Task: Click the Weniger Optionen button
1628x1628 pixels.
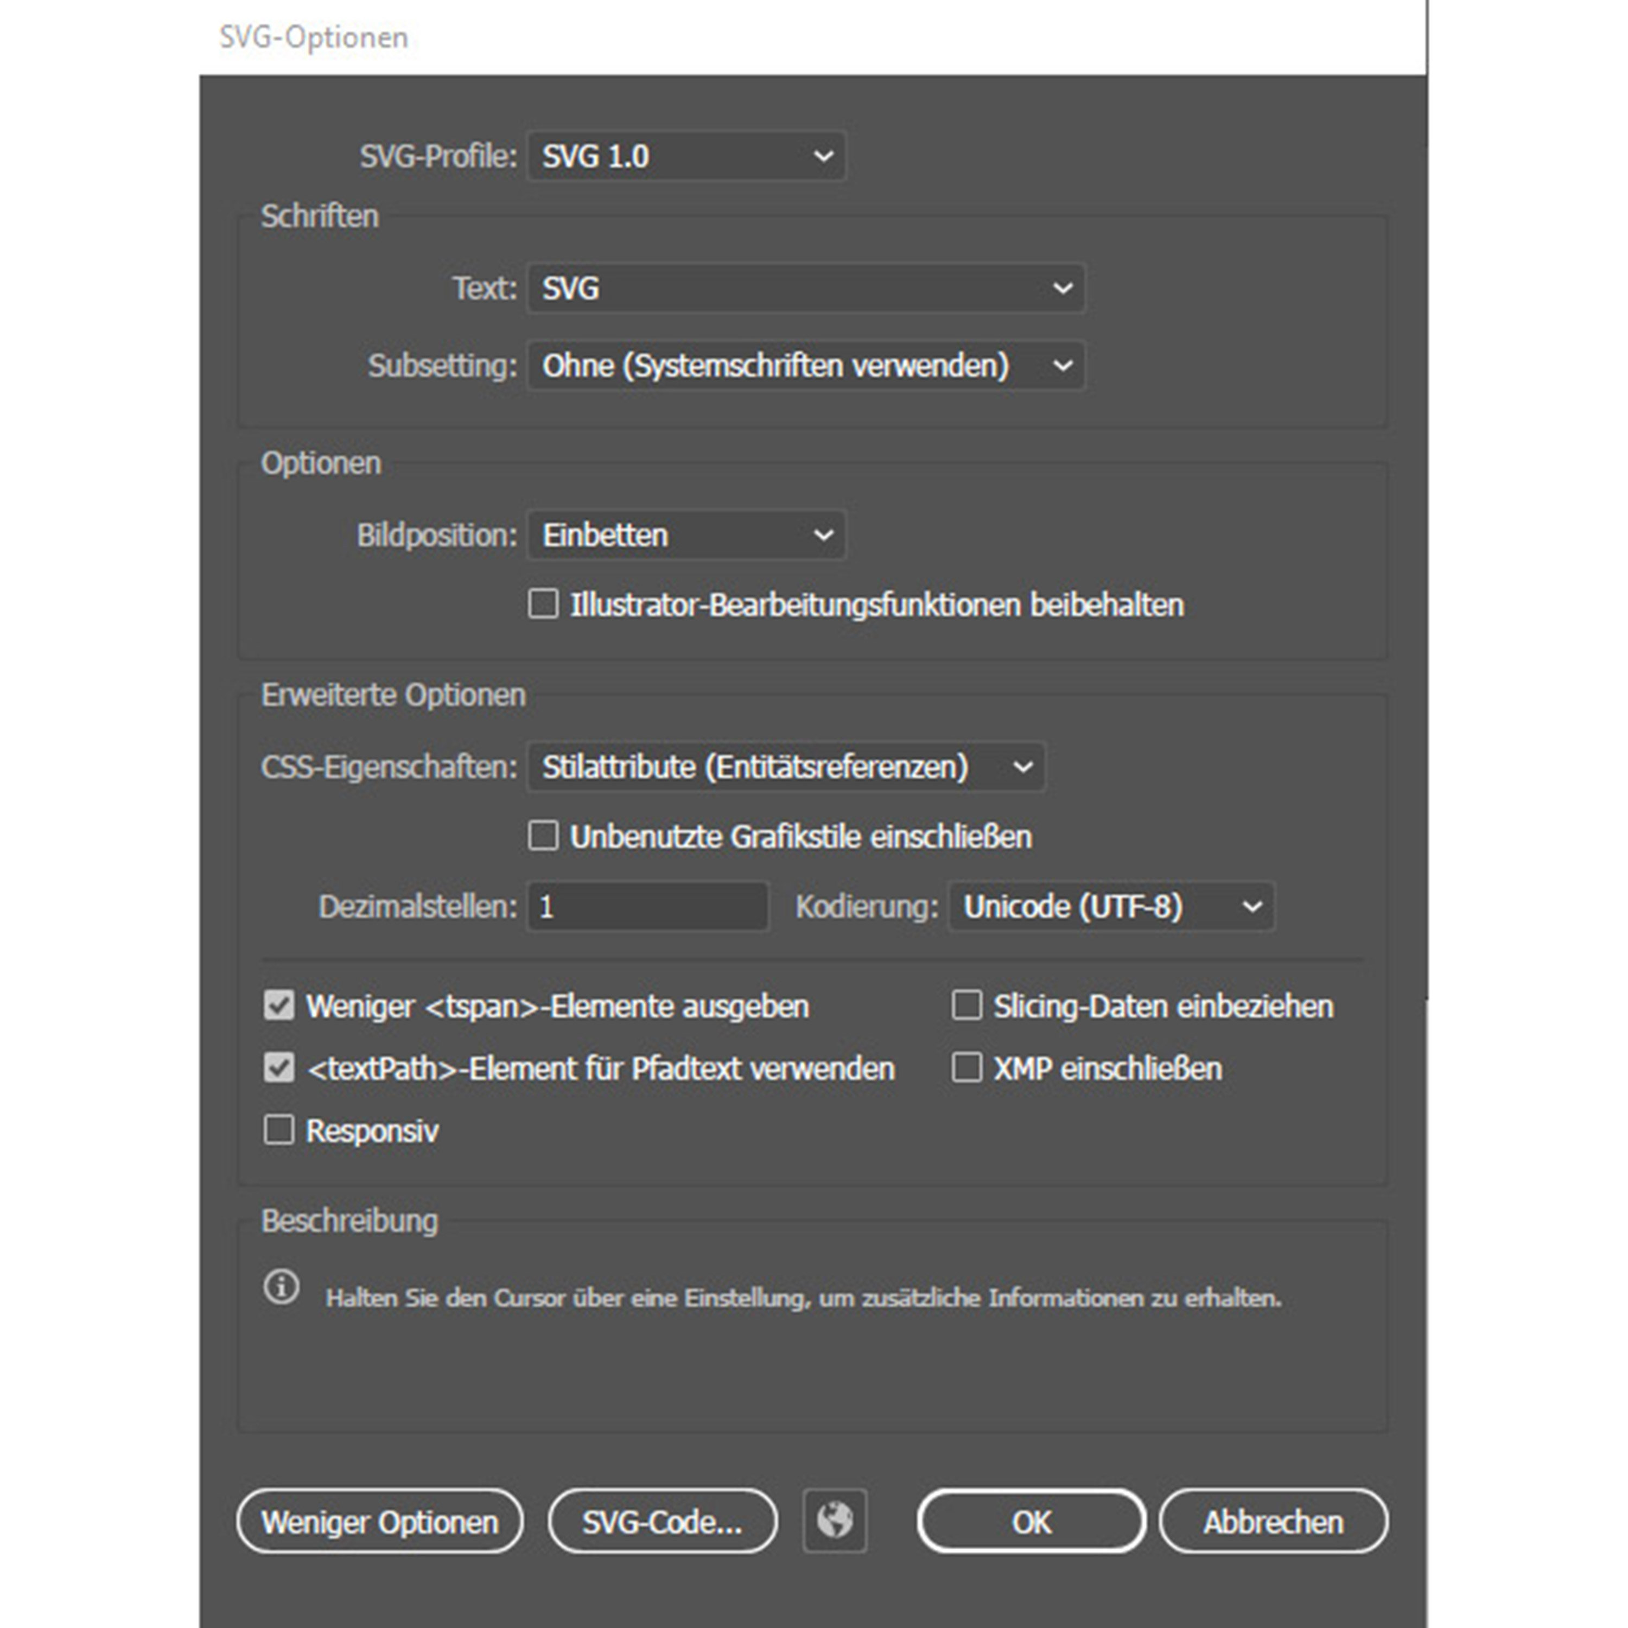Action: 379,1521
